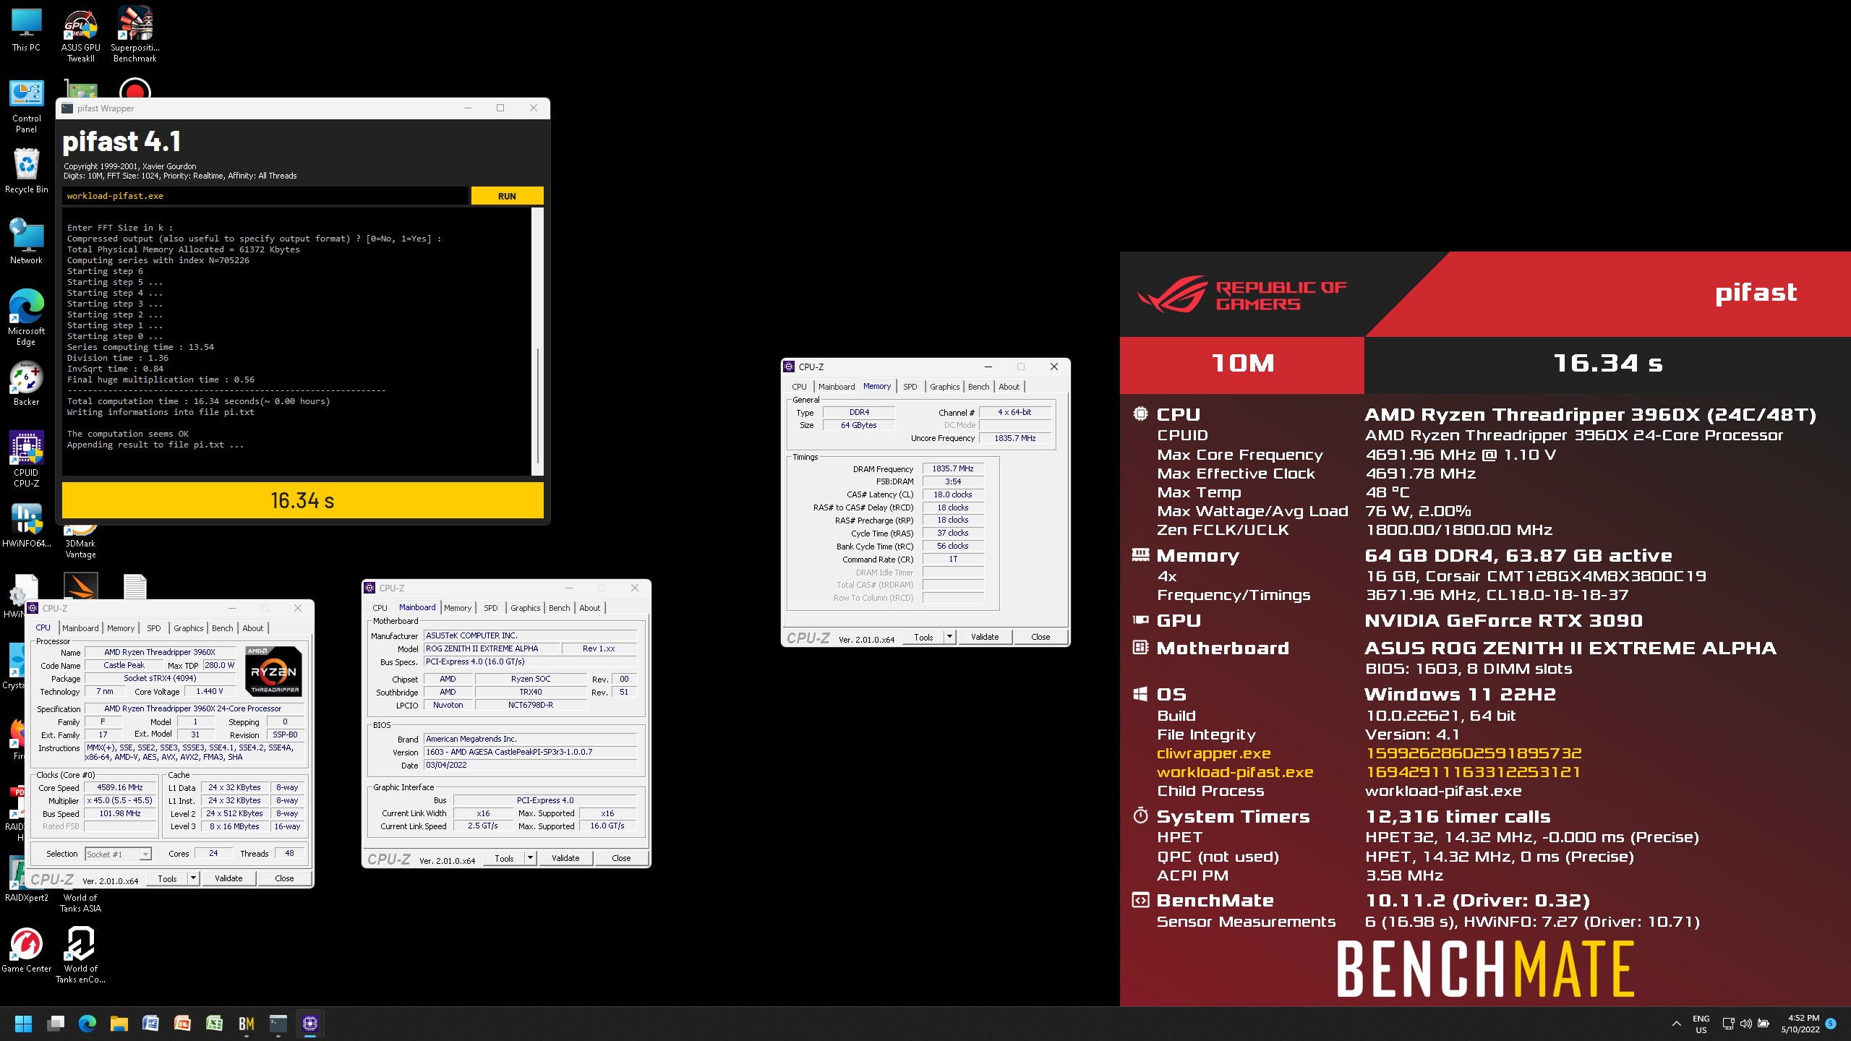This screenshot has height=1041, width=1851.
Task: Open About tab in CPU-Z Mainboard window
Action: [x=590, y=608]
